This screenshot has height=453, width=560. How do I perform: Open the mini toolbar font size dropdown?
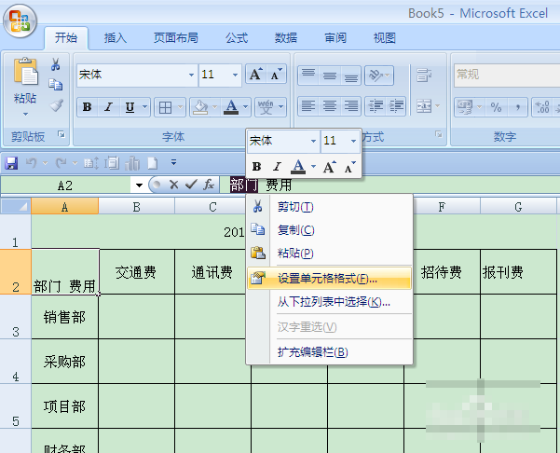[x=353, y=141]
